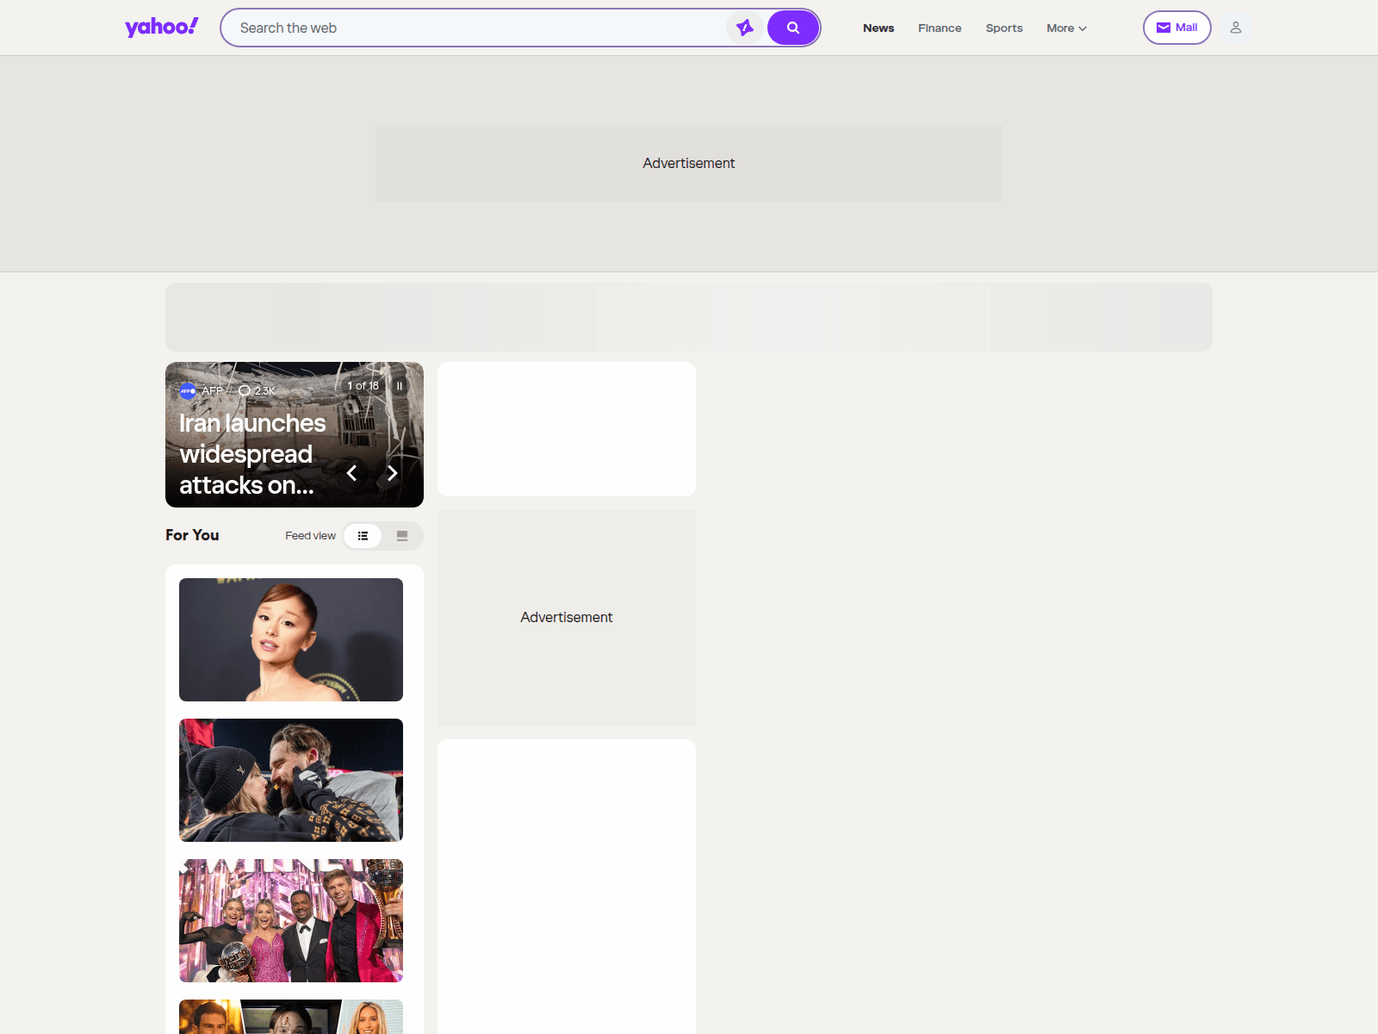Open the profile account icon
The height and width of the screenshot is (1034, 1378).
[x=1236, y=28]
